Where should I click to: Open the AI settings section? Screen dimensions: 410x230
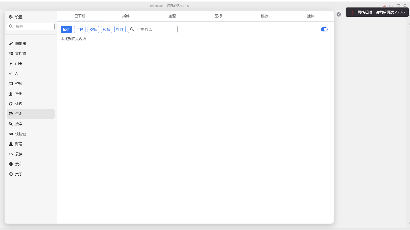pyautogui.click(x=17, y=74)
